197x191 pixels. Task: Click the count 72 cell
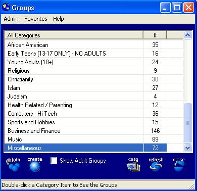155,148
